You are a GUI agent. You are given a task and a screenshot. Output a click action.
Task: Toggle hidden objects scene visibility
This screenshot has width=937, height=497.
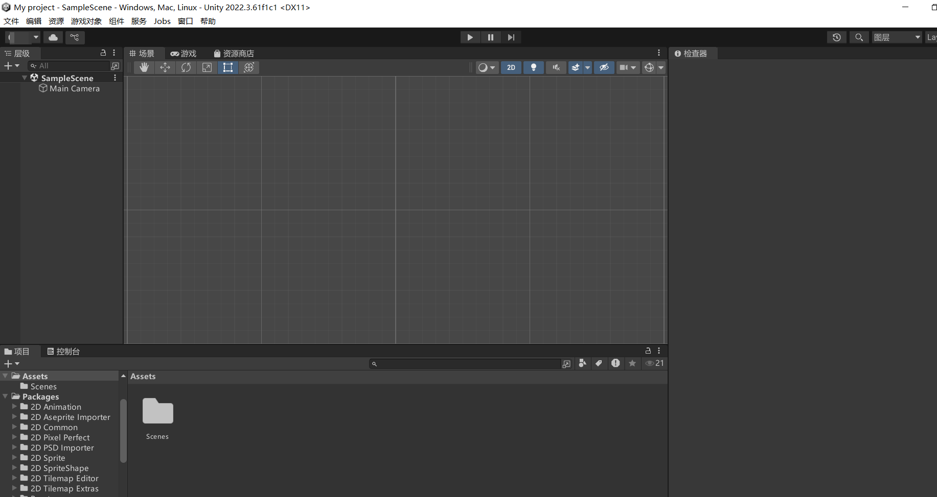pos(604,67)
